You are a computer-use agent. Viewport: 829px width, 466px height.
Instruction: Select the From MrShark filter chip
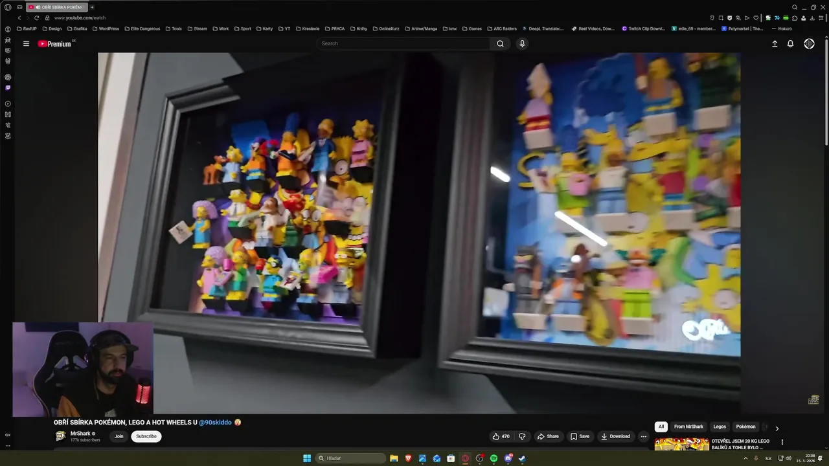coord(688,427)
